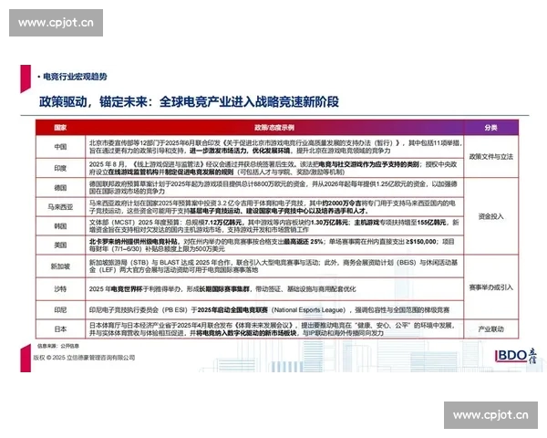The height and width of the screenshot is (438, 547).
Task: Click the policy text starting 日本体育厅
Action: click(x=272, y=328)
